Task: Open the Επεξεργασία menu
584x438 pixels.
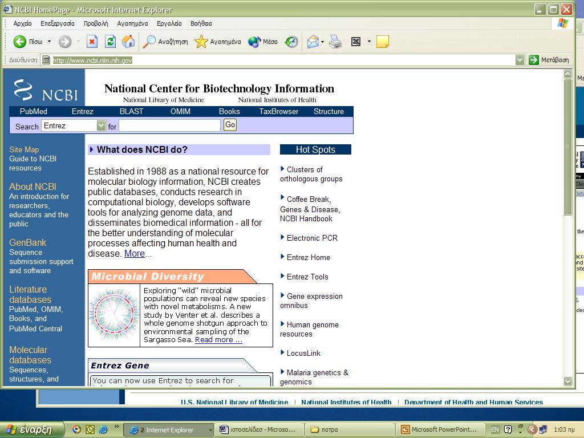Action: pyautogui.click(x=58, y=23)
